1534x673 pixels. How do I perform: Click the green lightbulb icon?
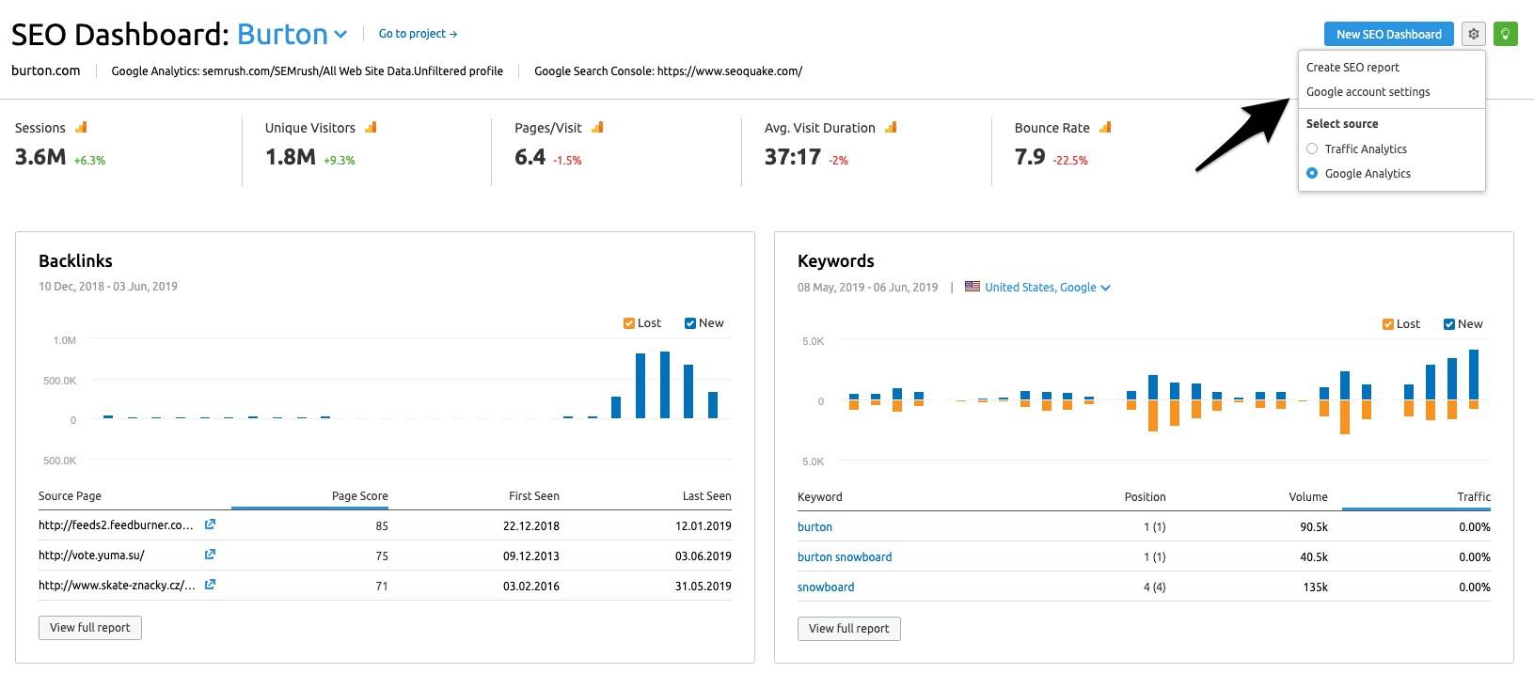click(1505, 34)
